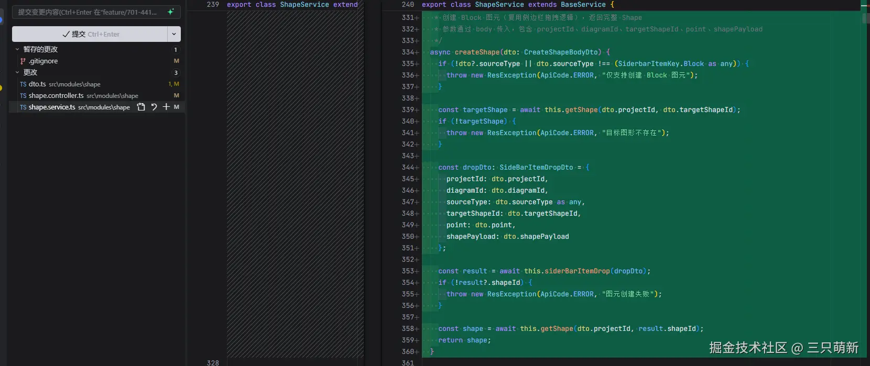Click the 'this.siderBarItemDrop(dropDto)' line
870x366 pixels.
point(544,271)
